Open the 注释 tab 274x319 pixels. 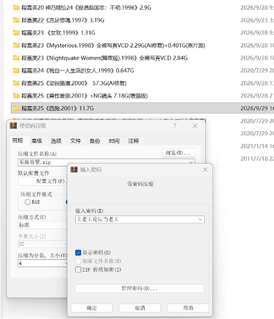pos(134,141)
